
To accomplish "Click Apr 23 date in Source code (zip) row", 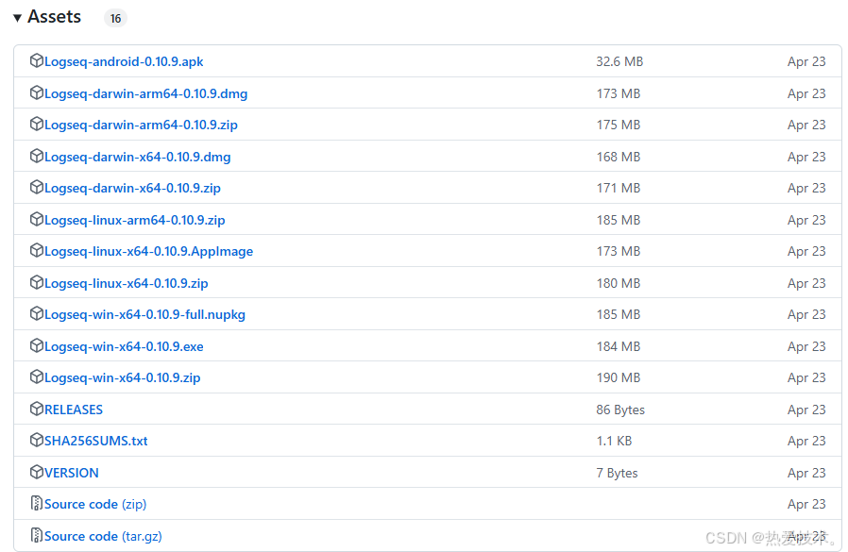I will tap(806, 505).
